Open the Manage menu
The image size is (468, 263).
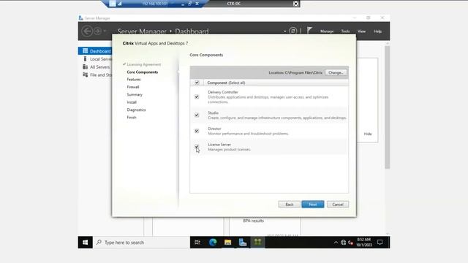click(327, 31)
